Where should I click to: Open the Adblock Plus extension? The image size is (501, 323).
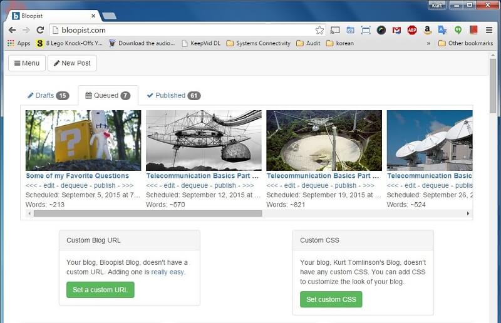point(412,30)
